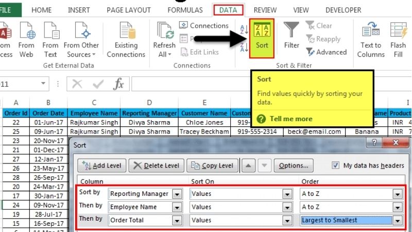Close the Sort dialog
Image resolution: width=412 pixels, height=232 pixels.
click(x=396, y=143)
